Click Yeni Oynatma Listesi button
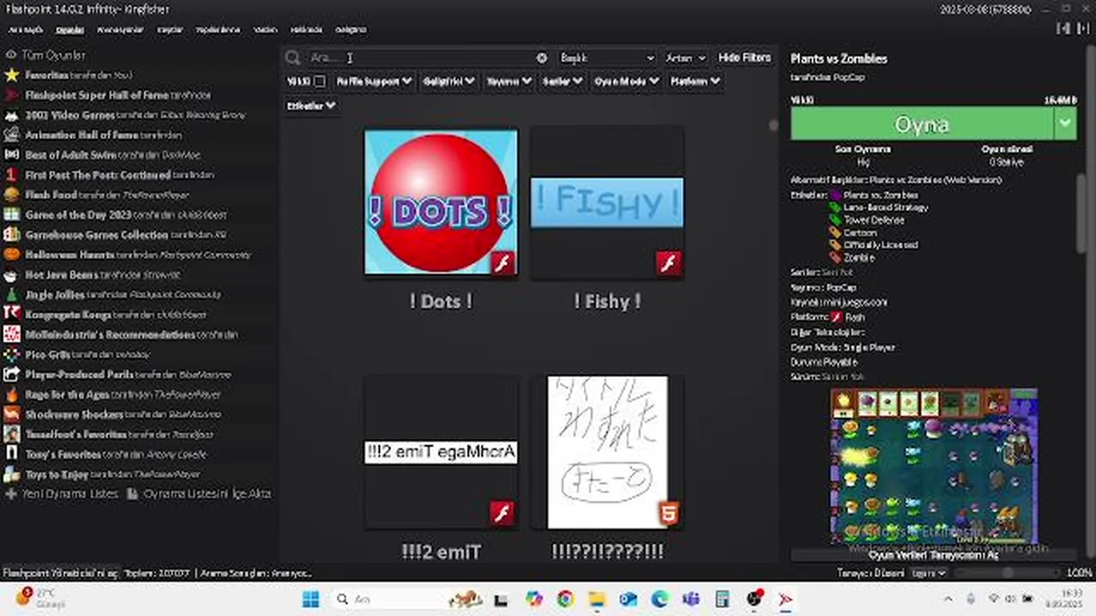The height and width of the screenshot is (616, 1096). tap(61, 494)
